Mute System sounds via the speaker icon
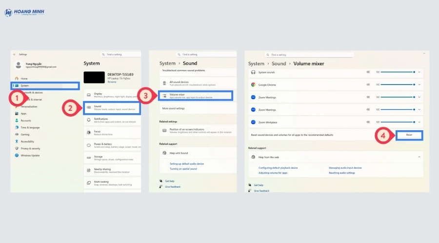The width and height of the screenshot is (439, 243). (368, 72)
